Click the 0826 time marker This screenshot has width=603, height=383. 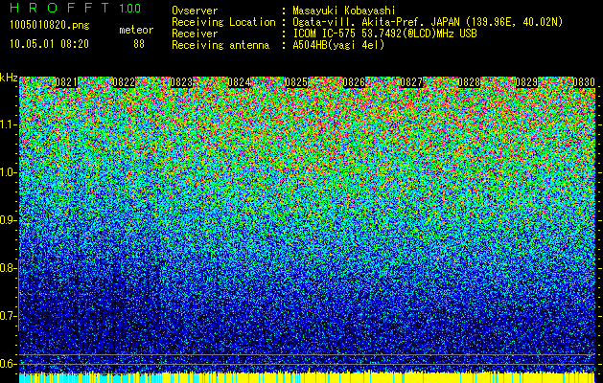click(x=354, y=82)
